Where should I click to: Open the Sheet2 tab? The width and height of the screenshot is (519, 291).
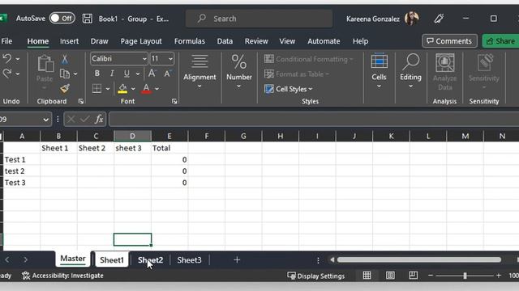pyautogui.click(x=150, y=260)
